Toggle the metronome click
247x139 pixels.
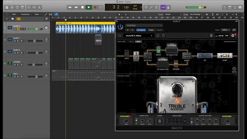[168, 7]
